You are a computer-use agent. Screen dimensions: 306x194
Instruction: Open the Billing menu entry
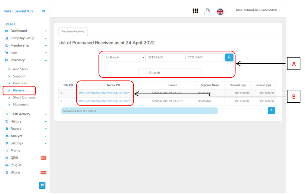(x=15, y=172)
